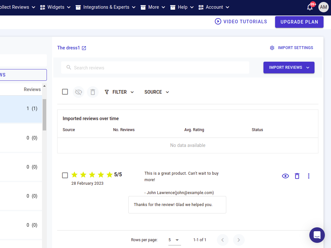The height and width of the screenshot is (248, 331).
Task: Delete John Lawrence's review with trash icon
Action: point(297,176)
